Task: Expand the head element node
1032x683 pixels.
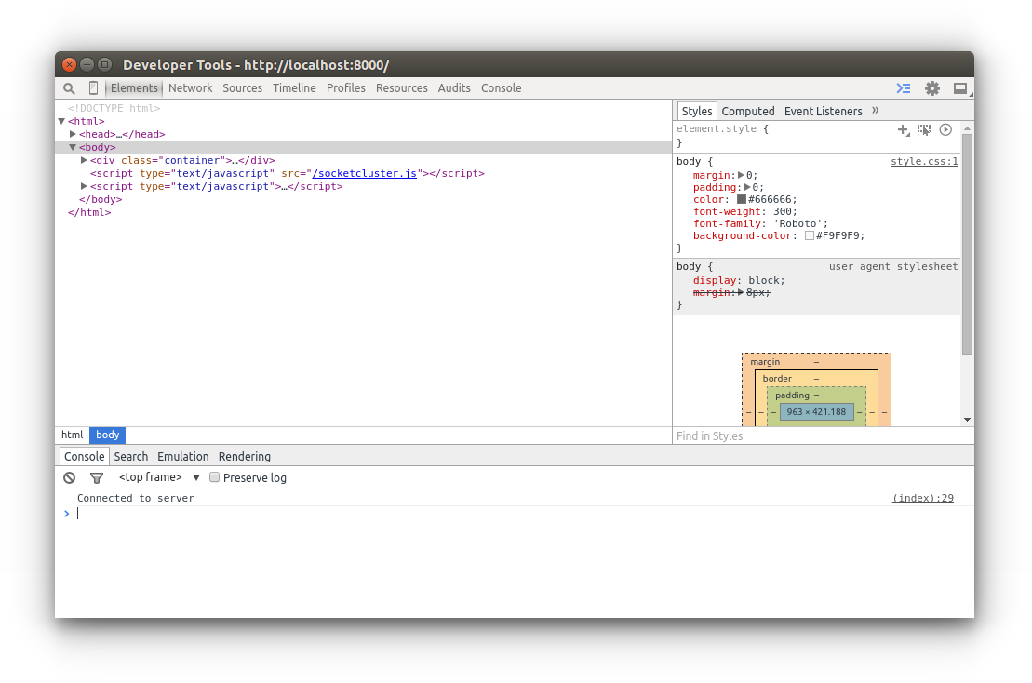Action: (x=74, y=134)
